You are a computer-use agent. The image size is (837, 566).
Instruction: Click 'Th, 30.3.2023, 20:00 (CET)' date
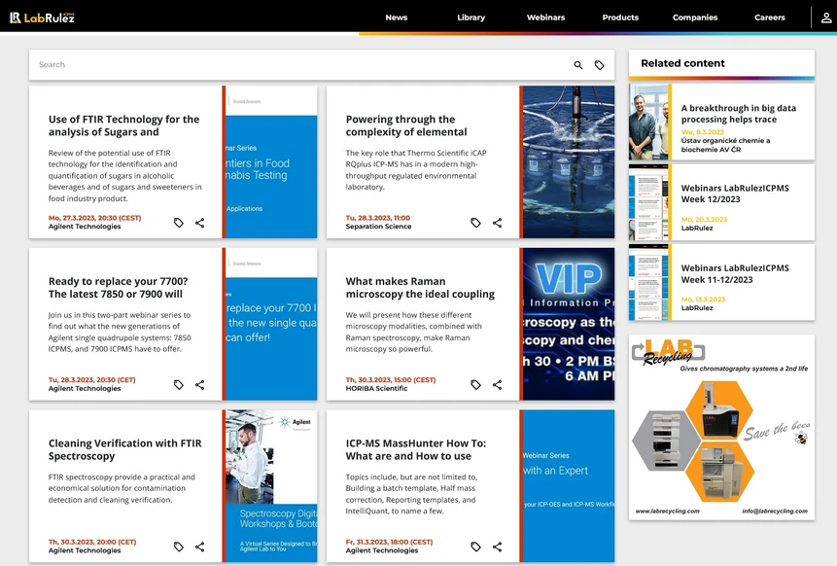point(92,542)
